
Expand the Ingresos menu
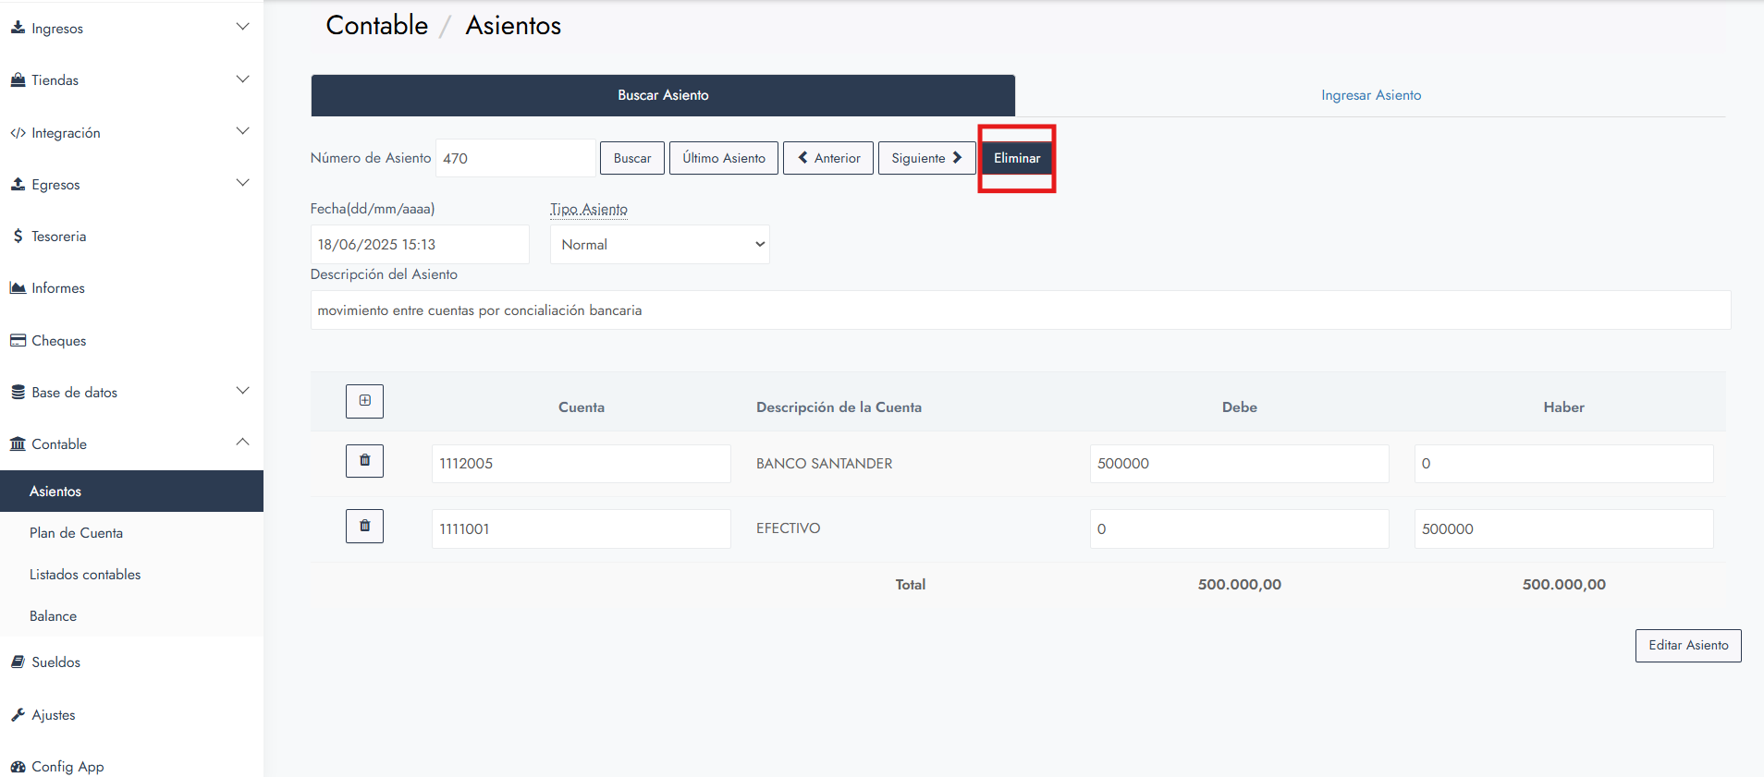(x=129, y=29)
